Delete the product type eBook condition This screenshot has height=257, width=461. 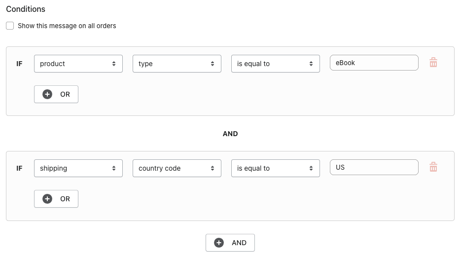[x=433, y=63]
